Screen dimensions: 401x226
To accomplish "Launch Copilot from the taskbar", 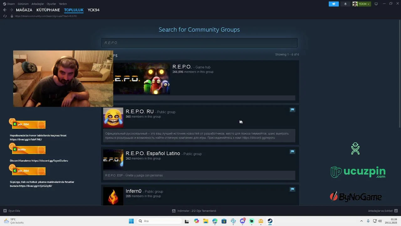I will [196, 221].
